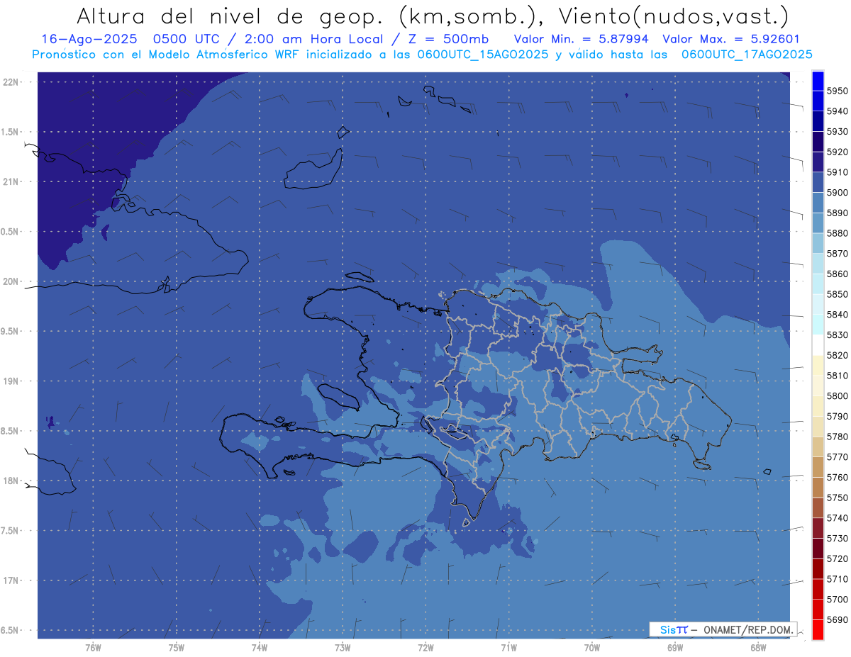This screenshot has width=851, height=657.
Task: Pick the color bar segment between 5900 and 5890
Action: point(818,203)
